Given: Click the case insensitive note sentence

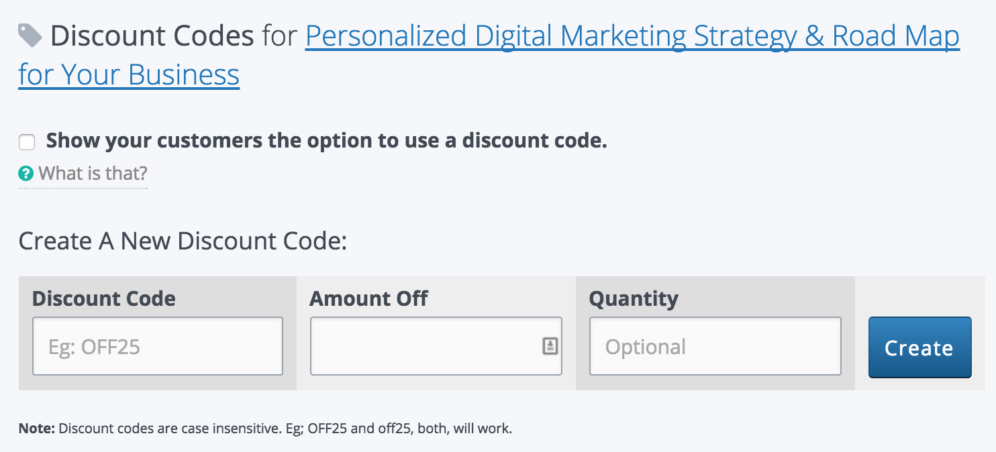Looking at the screenshot, I should tap(285, 428).
